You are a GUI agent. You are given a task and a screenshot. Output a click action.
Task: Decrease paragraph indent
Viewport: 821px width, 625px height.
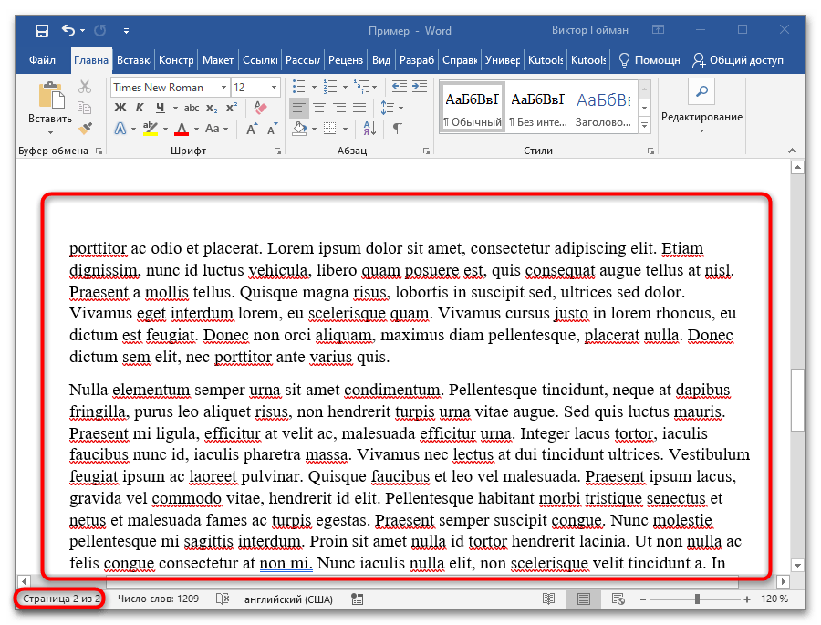(x=399, y=87)
